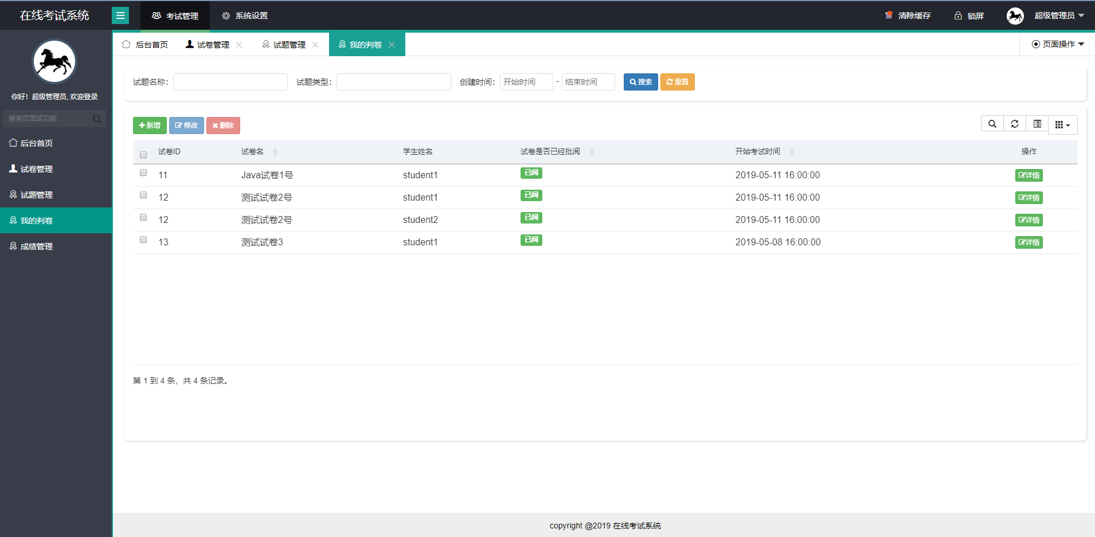Click the horse logo in sidebar
The width and height of the screenshot is (1095, 537).
point(54,61)
